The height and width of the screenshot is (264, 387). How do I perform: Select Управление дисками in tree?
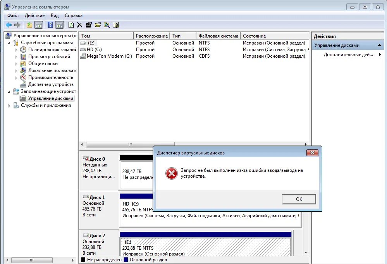click(x=51, y=98)
